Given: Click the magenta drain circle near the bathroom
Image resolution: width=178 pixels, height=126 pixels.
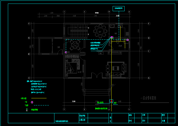Looking at the screenshot, I should (128, 40).
